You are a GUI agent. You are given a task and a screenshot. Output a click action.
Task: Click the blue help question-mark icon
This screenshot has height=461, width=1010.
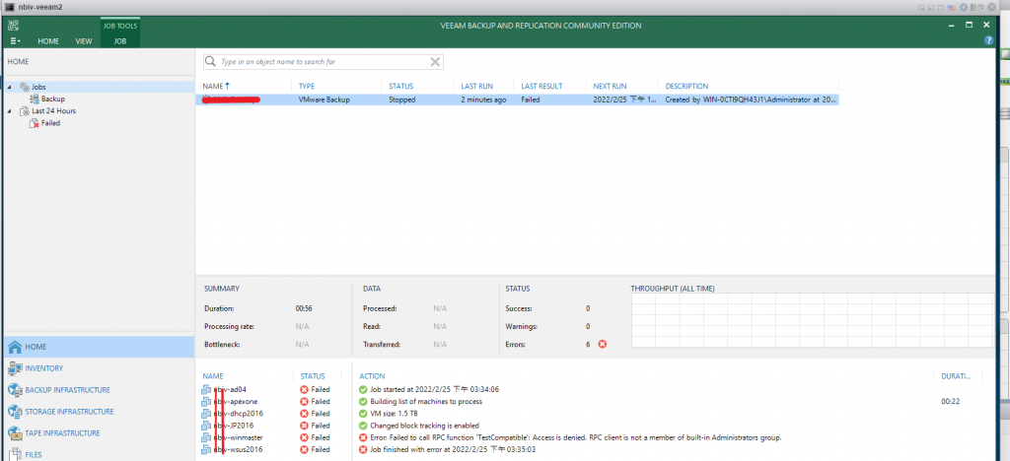[988, 40]
